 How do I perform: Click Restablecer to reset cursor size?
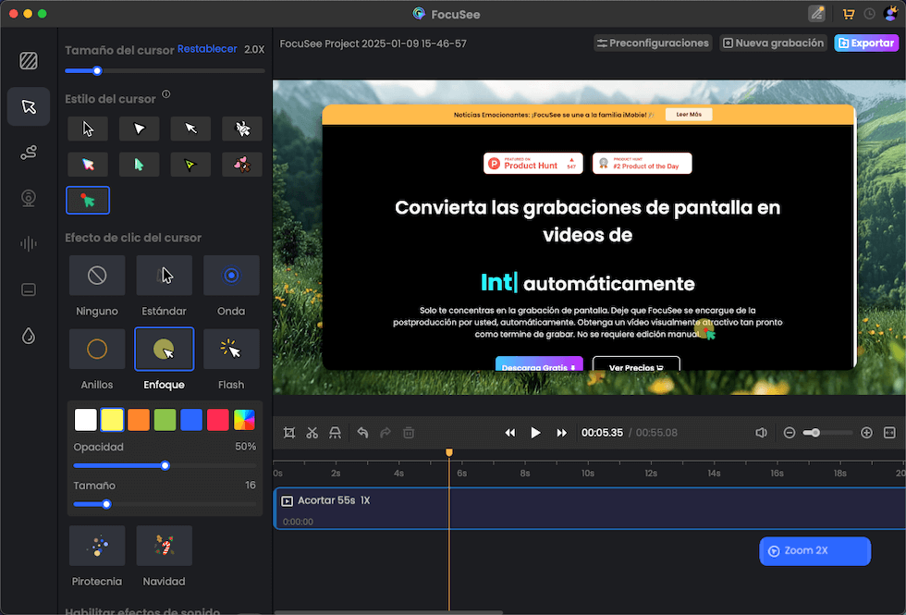(x=207, y=49)
